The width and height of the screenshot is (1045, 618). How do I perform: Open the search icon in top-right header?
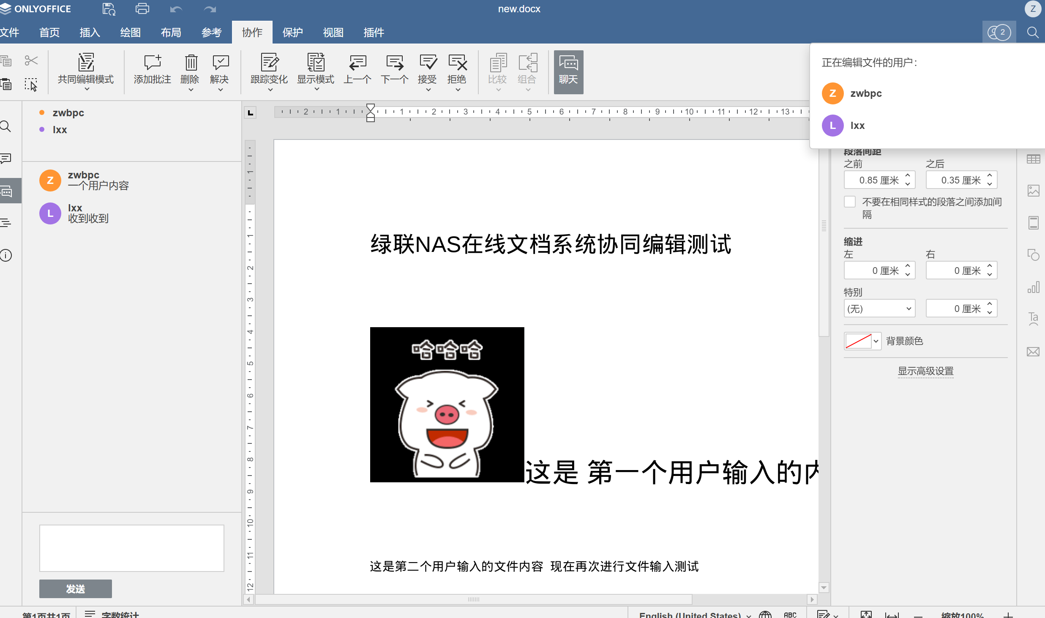tap(1032, 33)
